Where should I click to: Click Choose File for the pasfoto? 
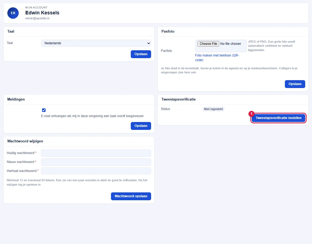[208, 44]
